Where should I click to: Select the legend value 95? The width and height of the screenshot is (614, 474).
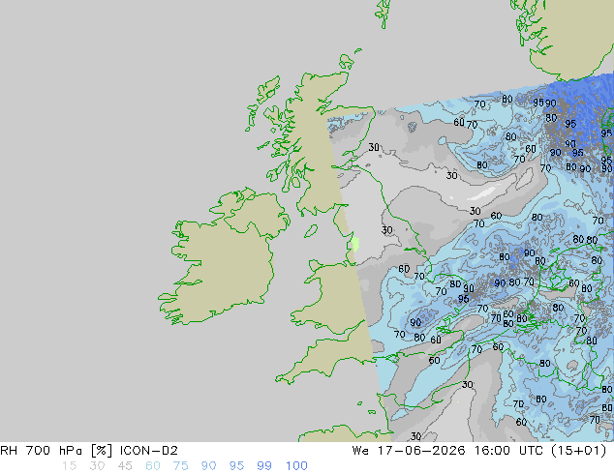click(x=236, y=466)
